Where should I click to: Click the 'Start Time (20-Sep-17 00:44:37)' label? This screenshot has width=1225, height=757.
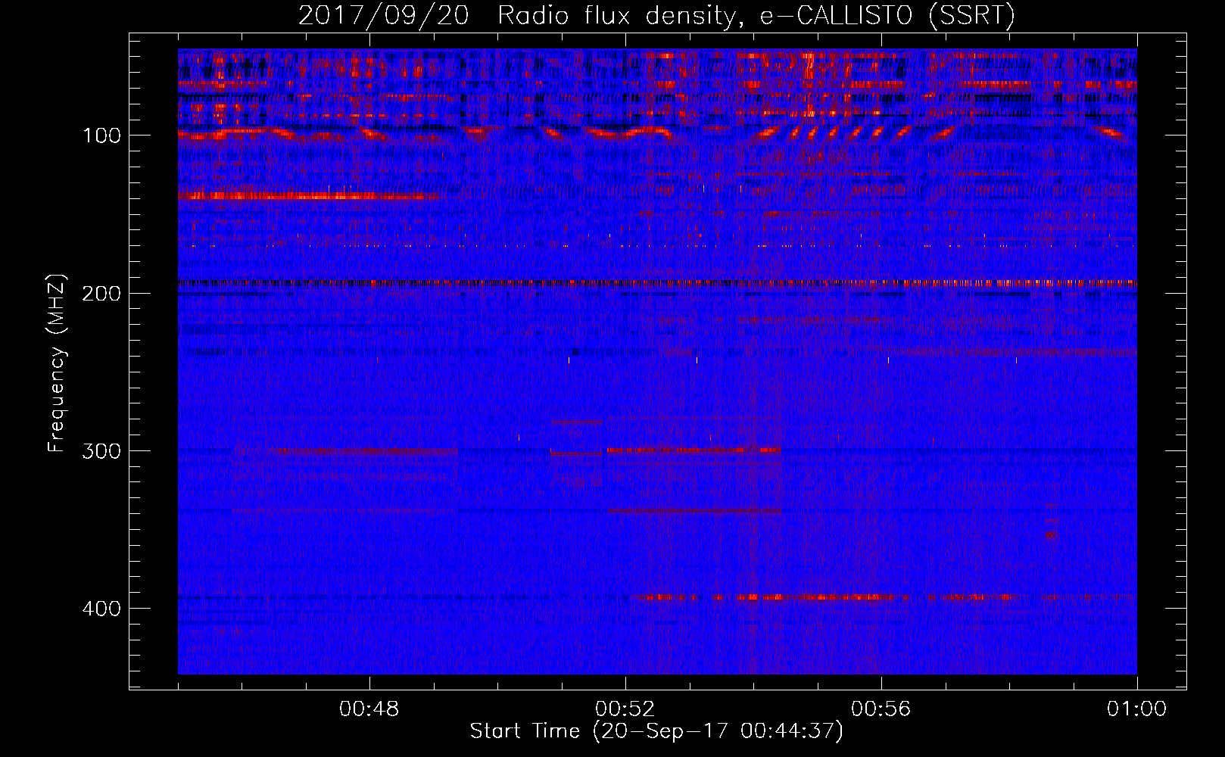pos(656,731)
